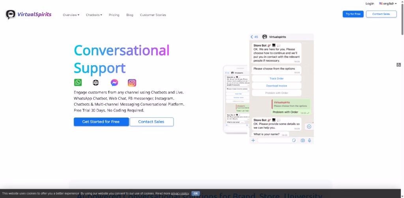Open Customer Stories in navigation
The image size is (404, 198).
tap(153, 15)
